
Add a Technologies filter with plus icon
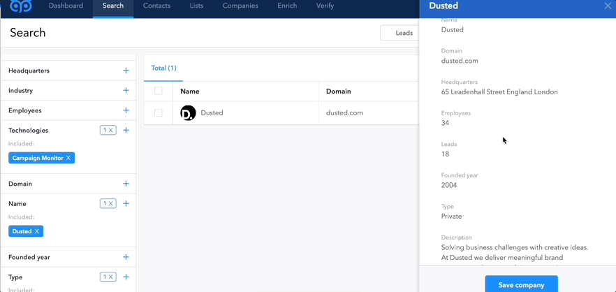coord(126,130)
